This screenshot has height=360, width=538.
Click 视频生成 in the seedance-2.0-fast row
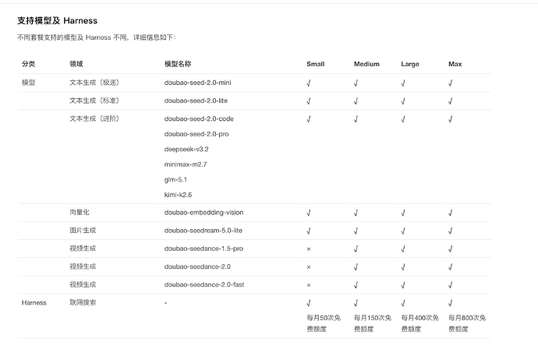[x=83, y=284]
